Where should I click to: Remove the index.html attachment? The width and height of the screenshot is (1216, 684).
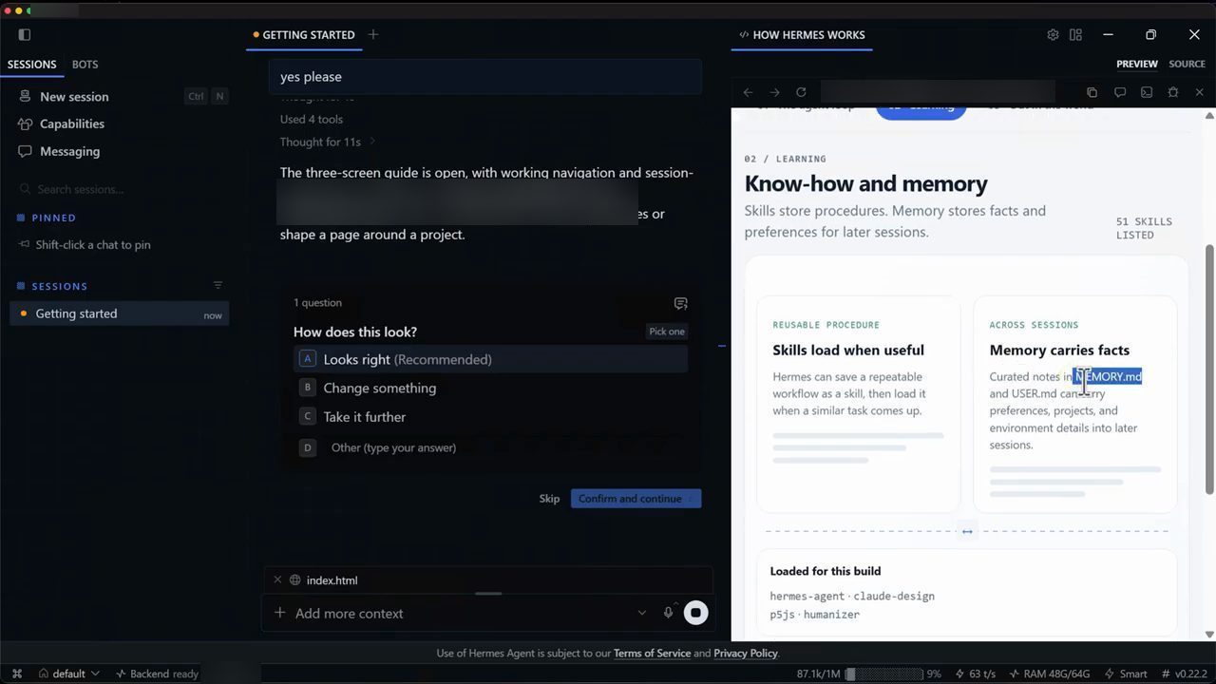[x=277, y=579]
